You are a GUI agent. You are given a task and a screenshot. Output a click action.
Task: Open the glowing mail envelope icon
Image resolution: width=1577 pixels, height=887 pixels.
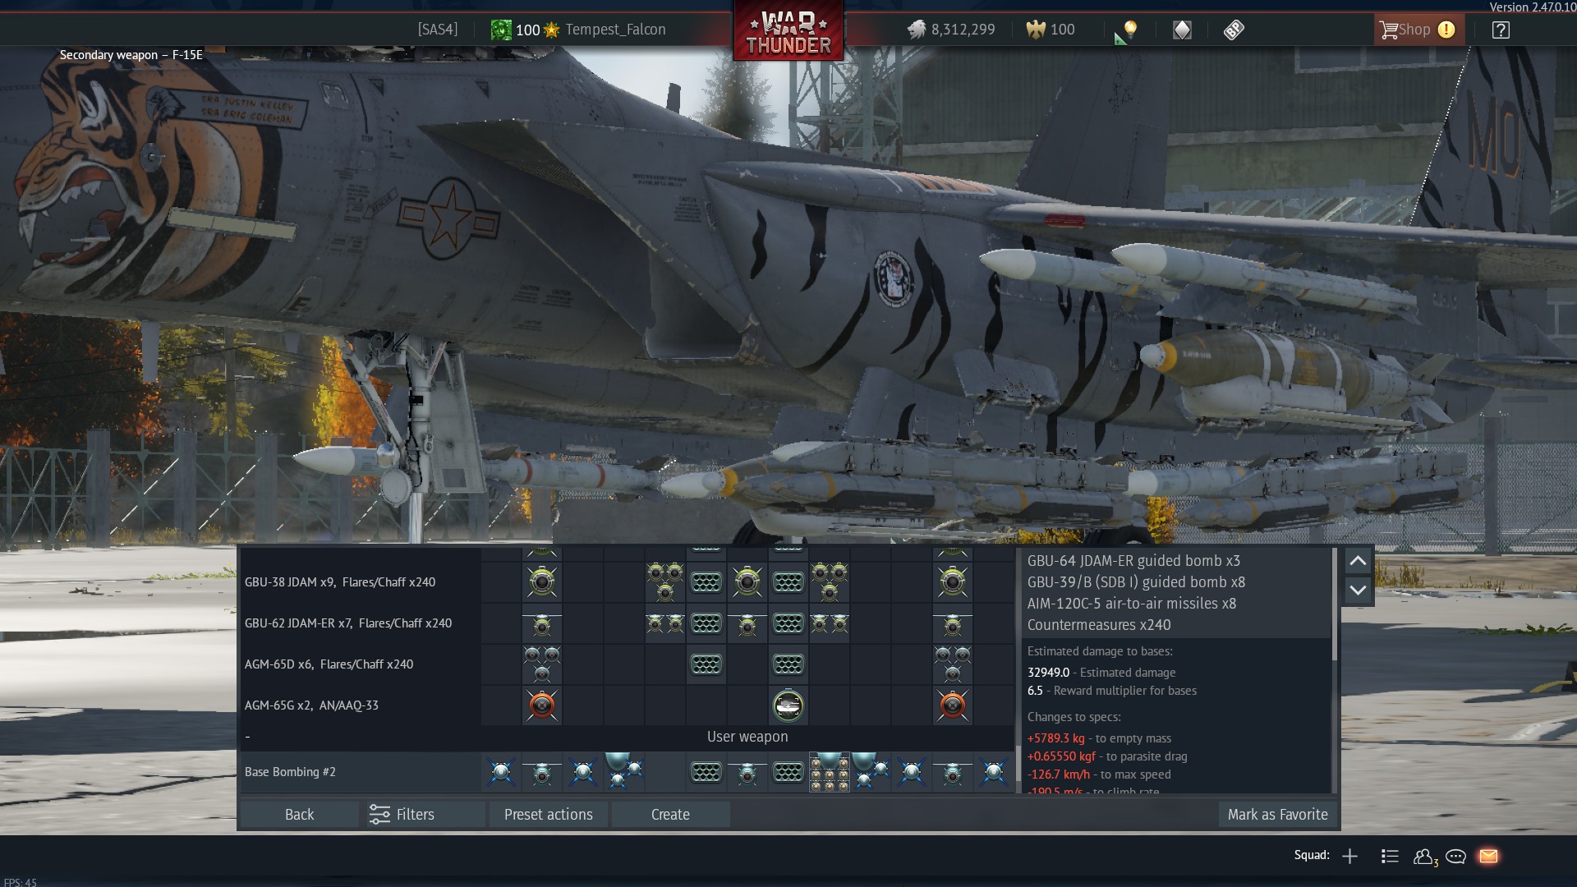coord(1488,856)
